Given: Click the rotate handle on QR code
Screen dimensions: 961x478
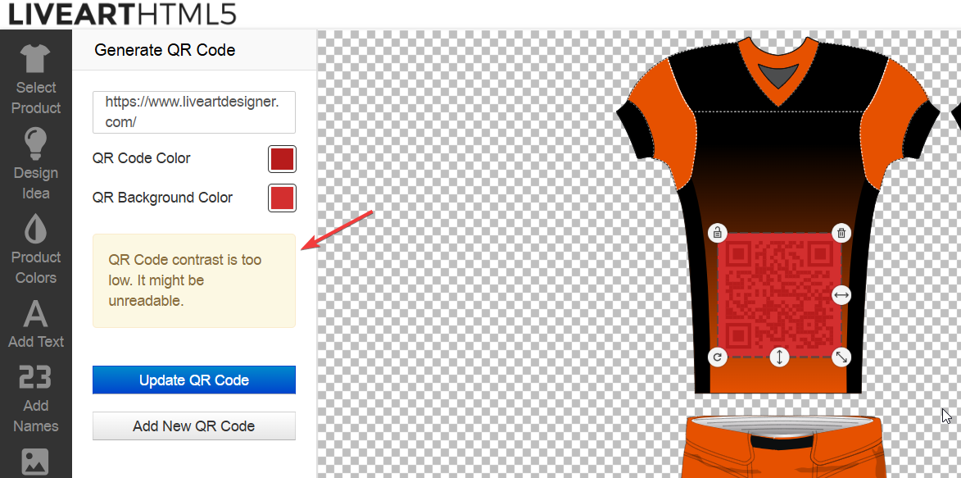Looking at the screenshot, I should (x=718, y=357).
